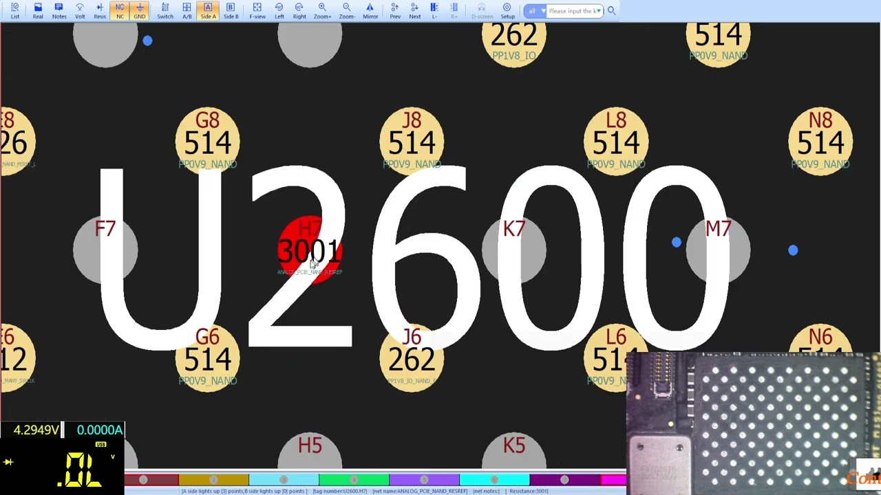Click the magnifier search button

[611, 11]
